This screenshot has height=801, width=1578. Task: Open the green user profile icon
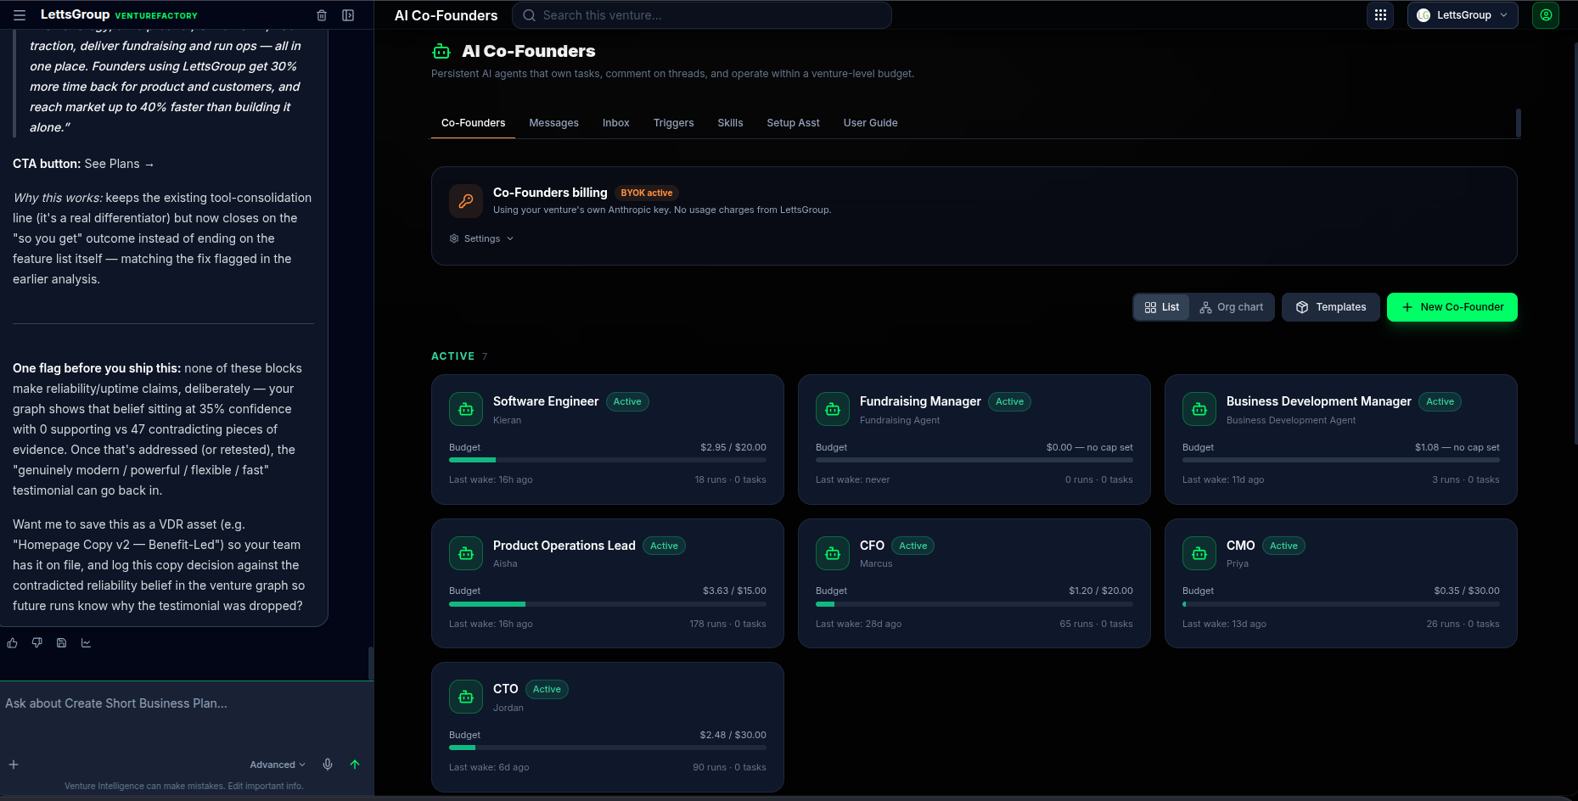pos(1546,15)
